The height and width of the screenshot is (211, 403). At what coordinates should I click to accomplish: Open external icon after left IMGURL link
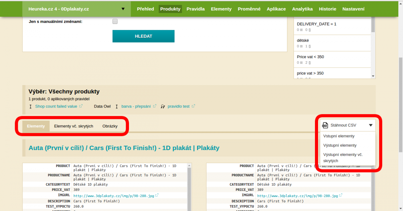[x=157, y=195]
